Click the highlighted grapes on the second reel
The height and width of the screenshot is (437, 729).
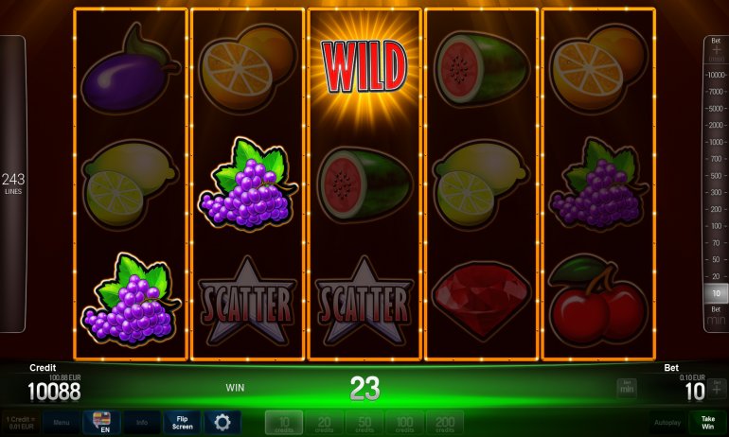click(248, 184)
